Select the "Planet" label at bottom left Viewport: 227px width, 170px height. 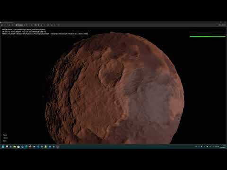5,135
